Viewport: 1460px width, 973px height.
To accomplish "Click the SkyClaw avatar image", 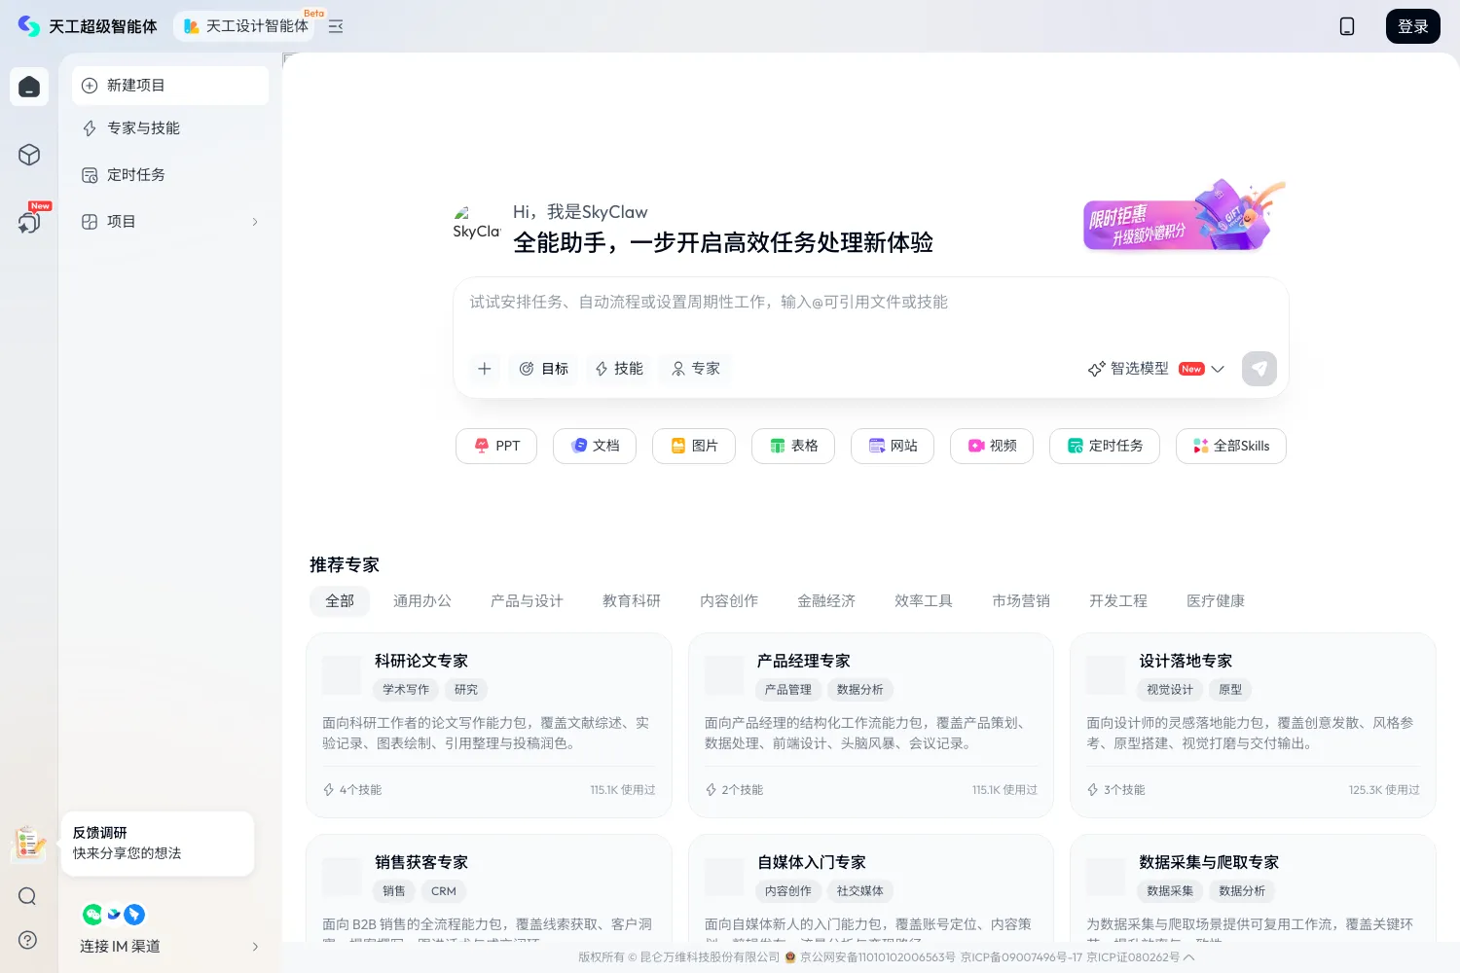I will (x=476, y=223).
